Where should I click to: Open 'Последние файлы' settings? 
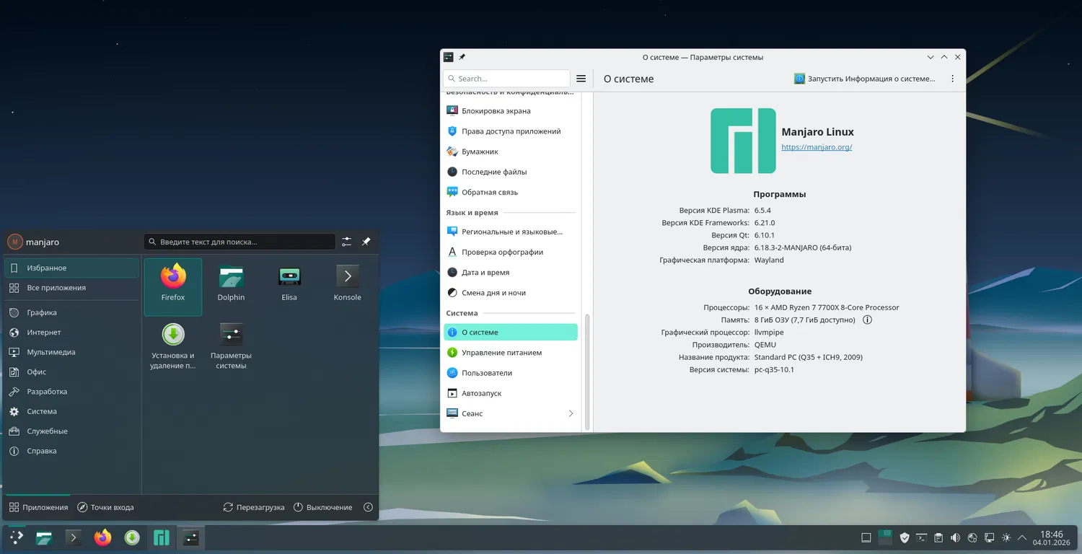[511, 172]
